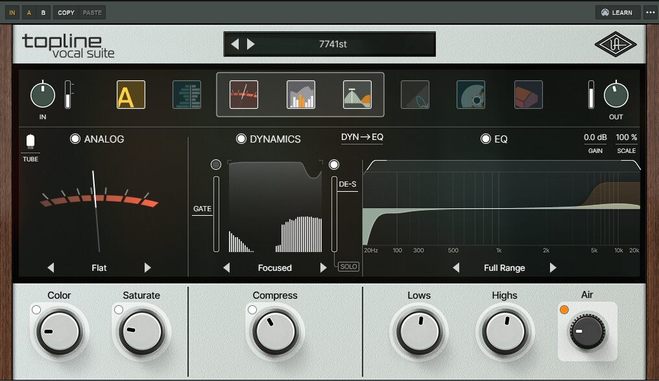Image resolution: width=659 pixels, height=381 pixels.
Task: Open the red brick-shaped effect module icon
Action: 529,95
